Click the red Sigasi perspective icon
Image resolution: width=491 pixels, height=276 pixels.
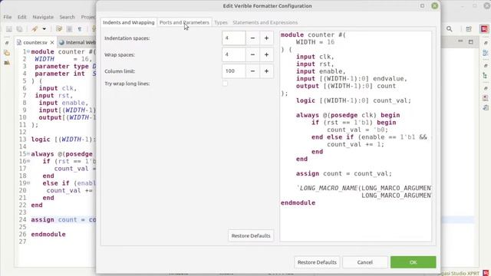(484, 29)
